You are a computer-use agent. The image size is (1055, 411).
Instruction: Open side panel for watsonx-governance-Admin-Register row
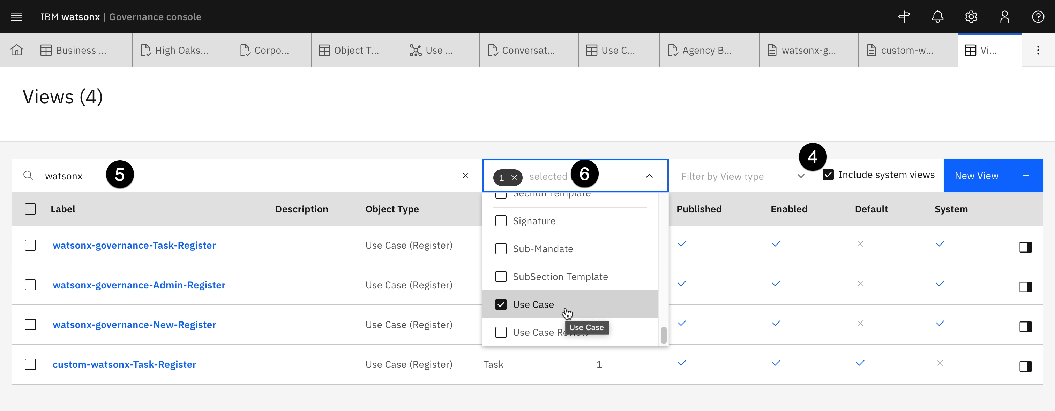click(1025, 287)
